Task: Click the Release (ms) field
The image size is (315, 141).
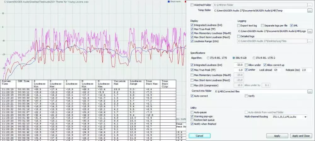Action: point(306,70)
